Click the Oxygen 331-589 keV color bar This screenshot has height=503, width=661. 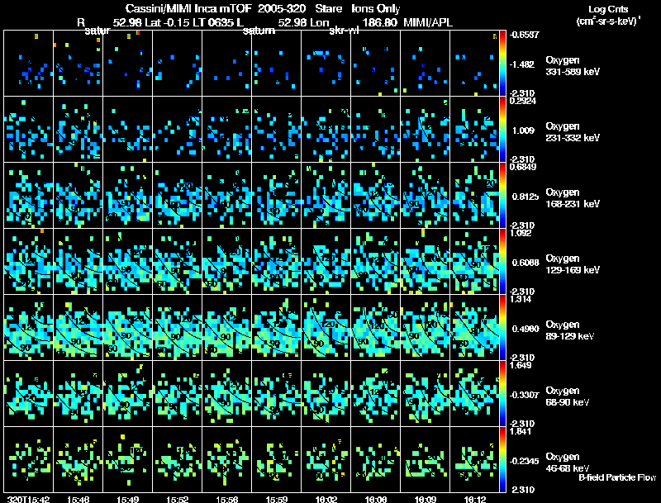[x=502, y=64]
